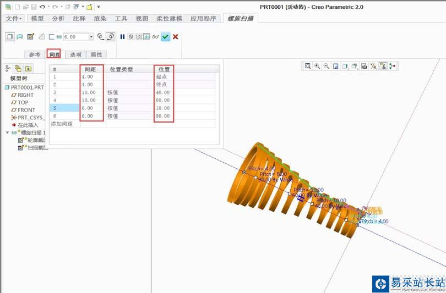Click the New file icon in quick access toolbar

18,7
